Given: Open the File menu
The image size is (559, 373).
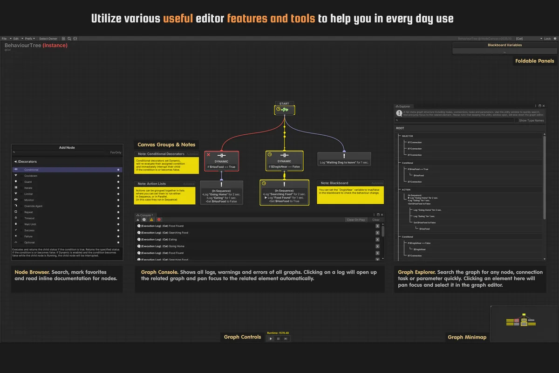Looking at the screenshot, I should click(x=5, y=39).
